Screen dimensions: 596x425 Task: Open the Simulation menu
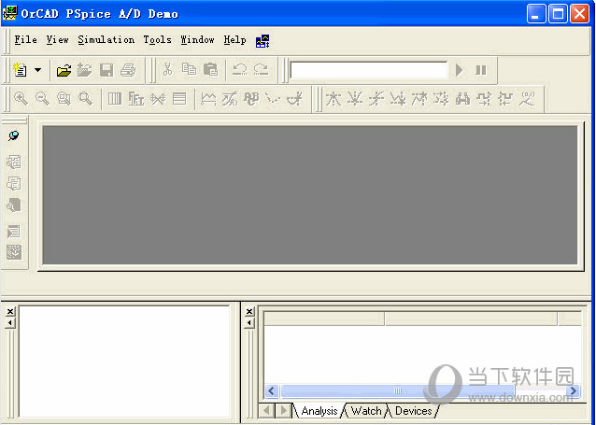pos(106,40)
